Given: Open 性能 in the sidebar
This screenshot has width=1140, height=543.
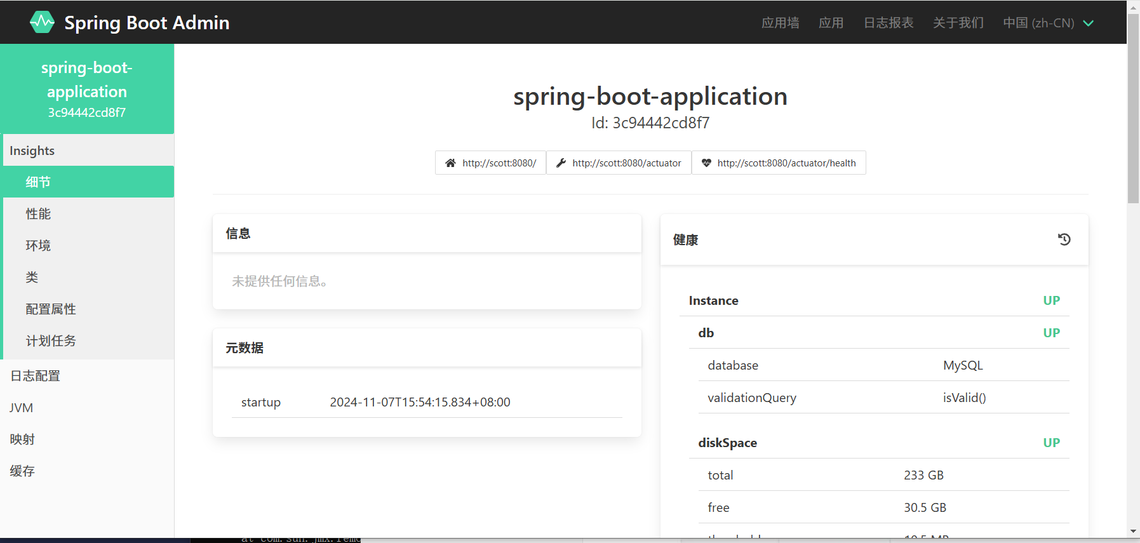Looking at the screenshot, I should (x=88, y=213).
